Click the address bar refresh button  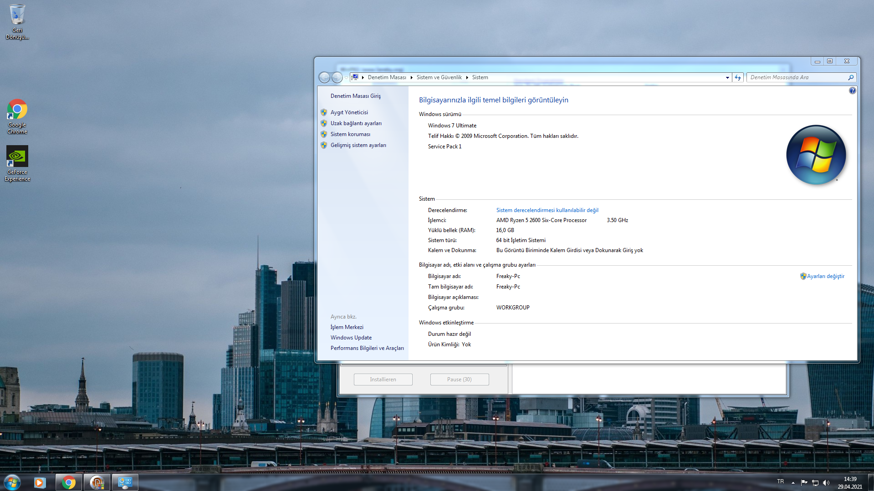(738, 78)
